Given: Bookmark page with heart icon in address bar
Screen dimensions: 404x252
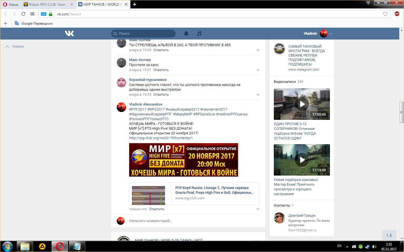Looking at the screenshot, I should pyautogui.click(x=385, y=14).
